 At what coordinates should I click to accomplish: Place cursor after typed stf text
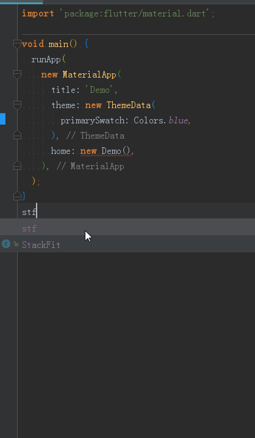coord(37,212)
